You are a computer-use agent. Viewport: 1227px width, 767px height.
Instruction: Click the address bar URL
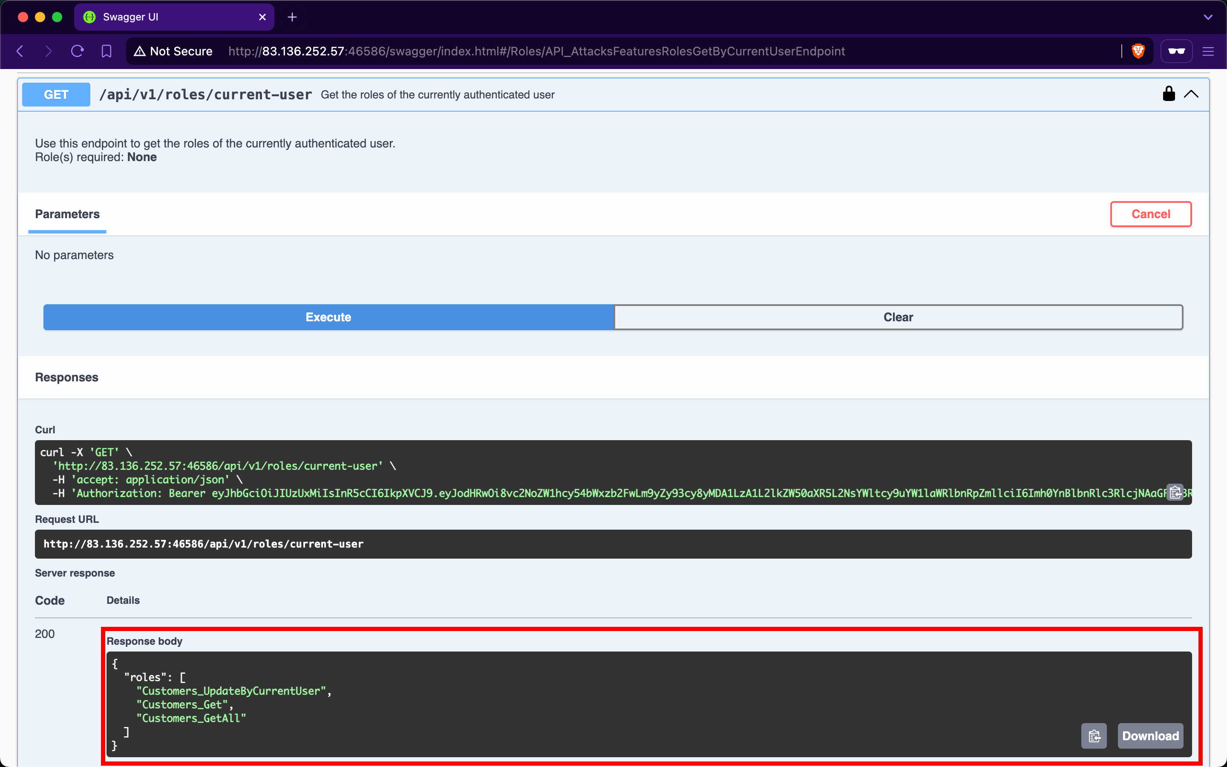pos(536,51)
